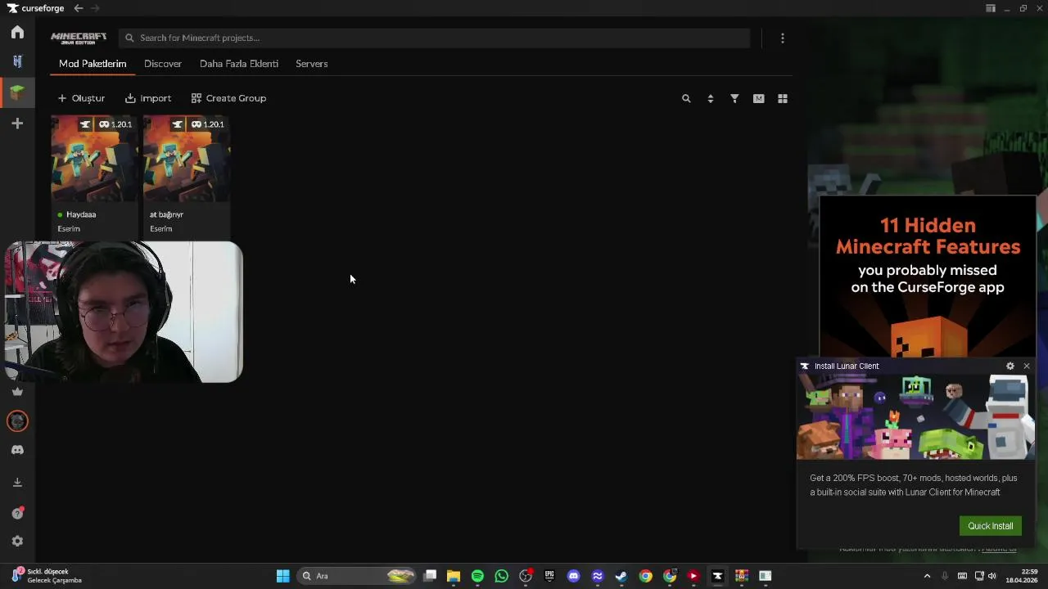This screenshot has height=589, width=1048.
Task: Click the Minecraft Java Edition logo
Action: pos(79,38)
